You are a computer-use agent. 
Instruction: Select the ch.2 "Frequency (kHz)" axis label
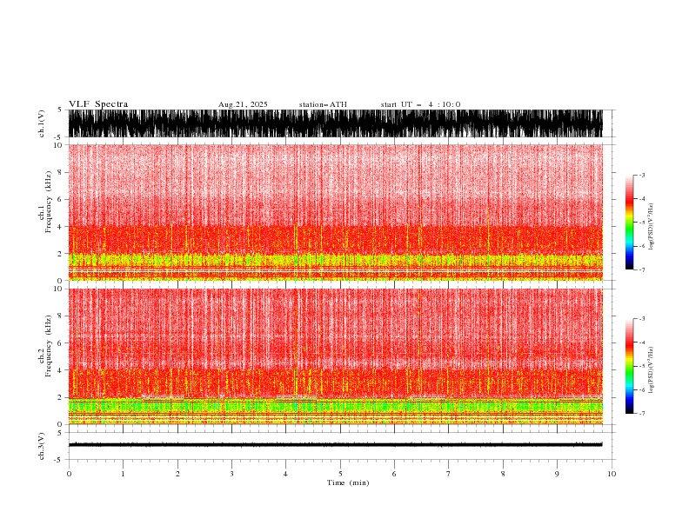pos(49,346)
